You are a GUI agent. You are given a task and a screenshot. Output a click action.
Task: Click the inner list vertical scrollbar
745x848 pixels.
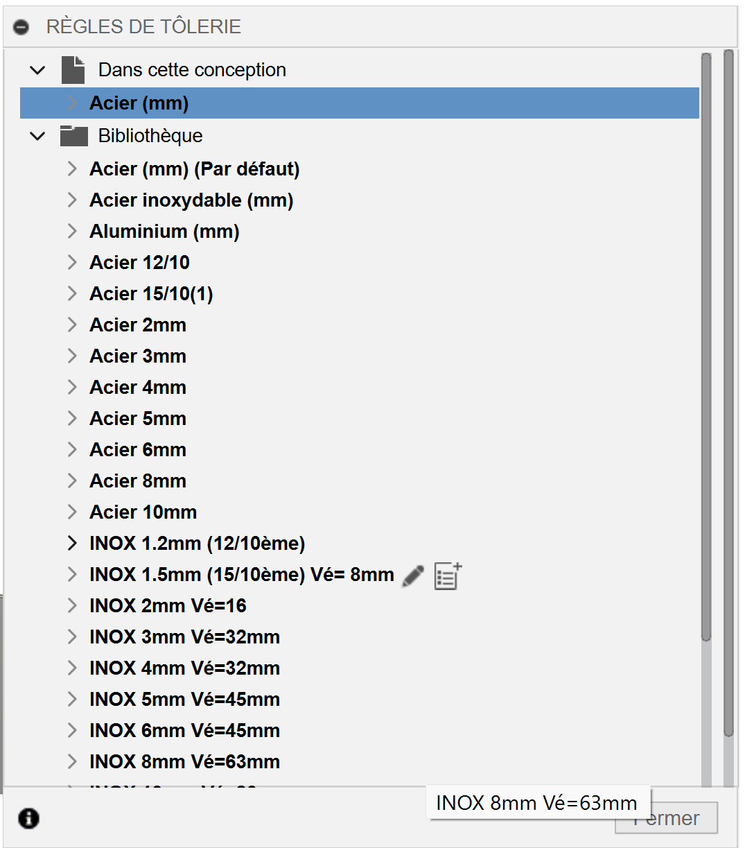[x=705, y=347]
